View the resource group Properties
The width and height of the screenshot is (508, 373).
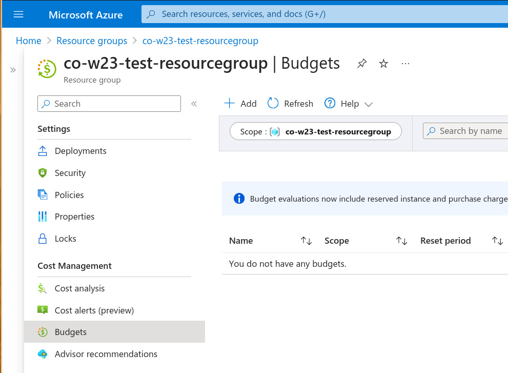point(74,217)
